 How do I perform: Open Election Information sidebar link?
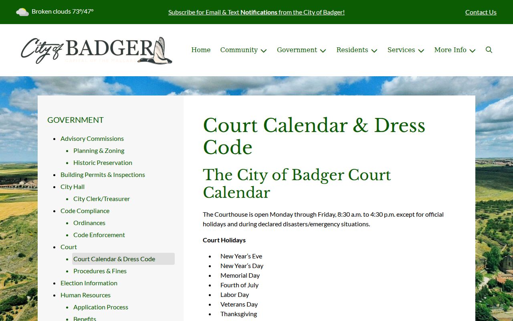tap(89, 283)
